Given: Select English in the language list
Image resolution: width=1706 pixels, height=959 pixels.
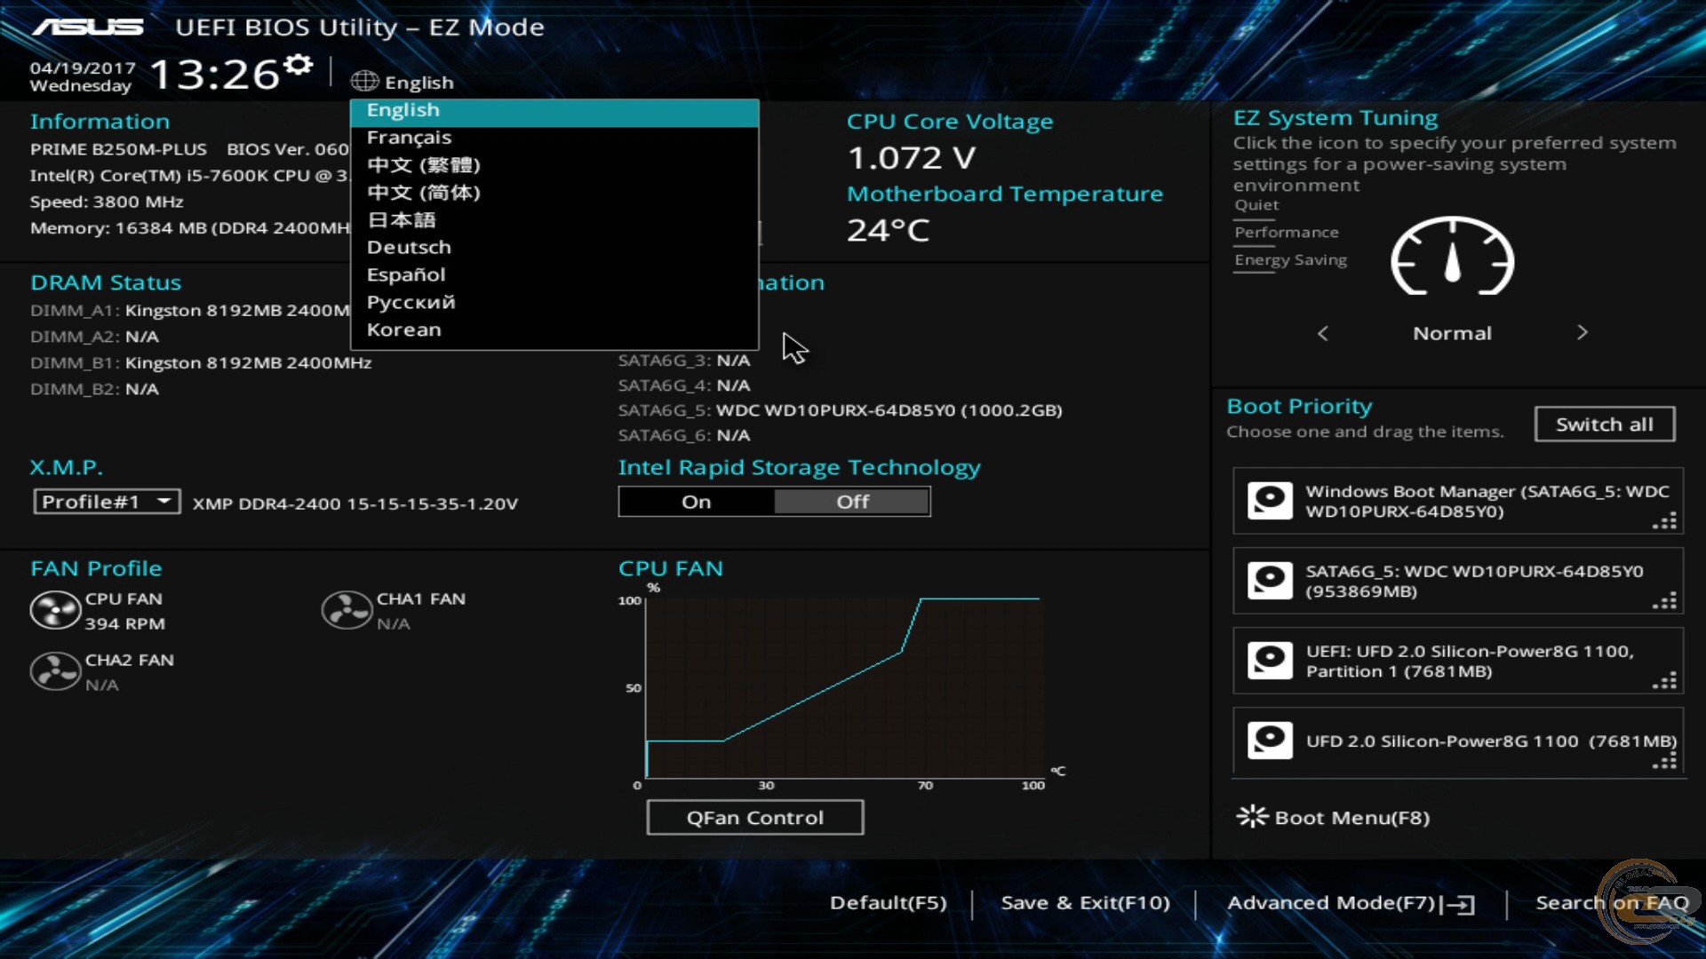Looking at the screenshot, I should (554, 111).
